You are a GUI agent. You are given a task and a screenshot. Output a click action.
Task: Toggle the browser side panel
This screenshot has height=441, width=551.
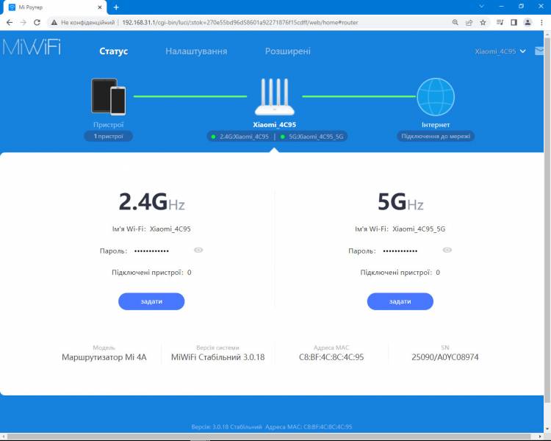point(514,23)
